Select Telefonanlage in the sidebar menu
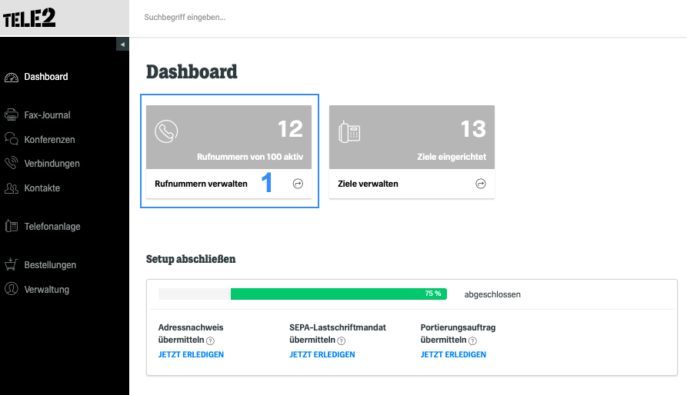Viewport: 687px width, 395px height. (x=52, y=227)
